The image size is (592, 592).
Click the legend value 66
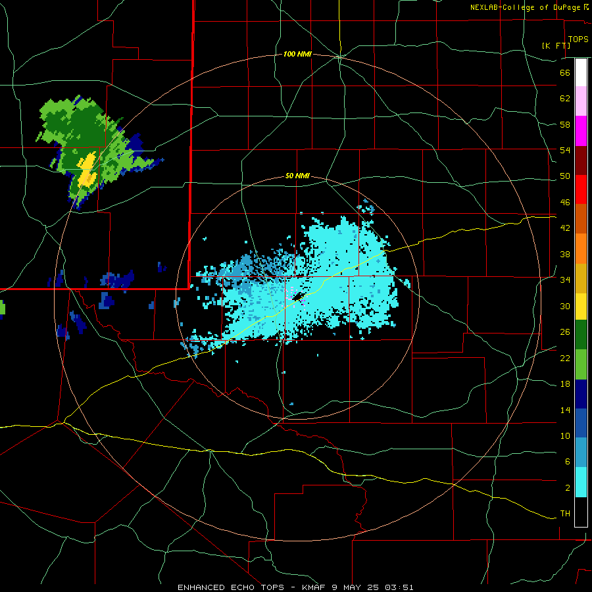(x=565, y=73)
